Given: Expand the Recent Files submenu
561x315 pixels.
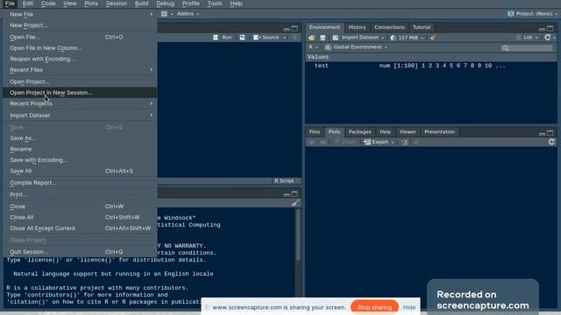Looking at the screenshot, I should [80, 70].
